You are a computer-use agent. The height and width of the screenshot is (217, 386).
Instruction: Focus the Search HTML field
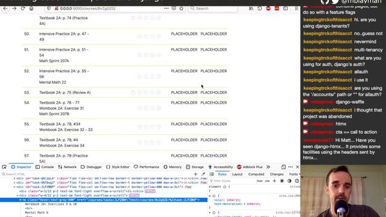tap(96, 174)
